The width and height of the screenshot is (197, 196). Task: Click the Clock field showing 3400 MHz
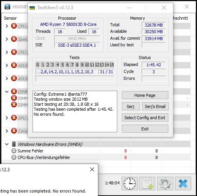pyautogui.click(x=77, y=39)
